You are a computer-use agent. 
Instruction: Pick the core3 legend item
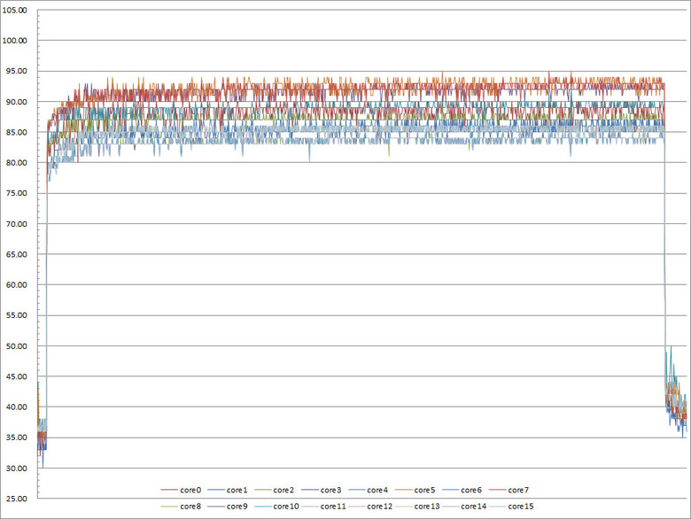[x=322, y=490]
